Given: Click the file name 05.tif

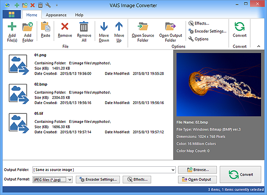Looking at the screenshot, I should tap(39, 113).
